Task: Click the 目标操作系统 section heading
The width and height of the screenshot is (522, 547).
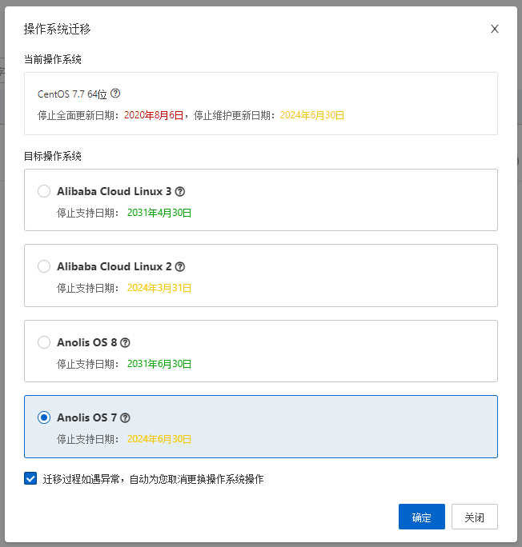Action: [53, 156]
